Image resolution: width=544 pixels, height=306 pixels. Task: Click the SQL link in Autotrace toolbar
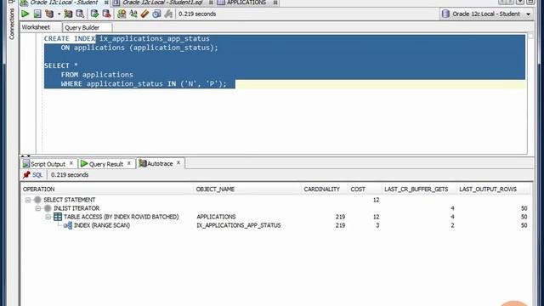pyautogui.click(x=37, y=174)
